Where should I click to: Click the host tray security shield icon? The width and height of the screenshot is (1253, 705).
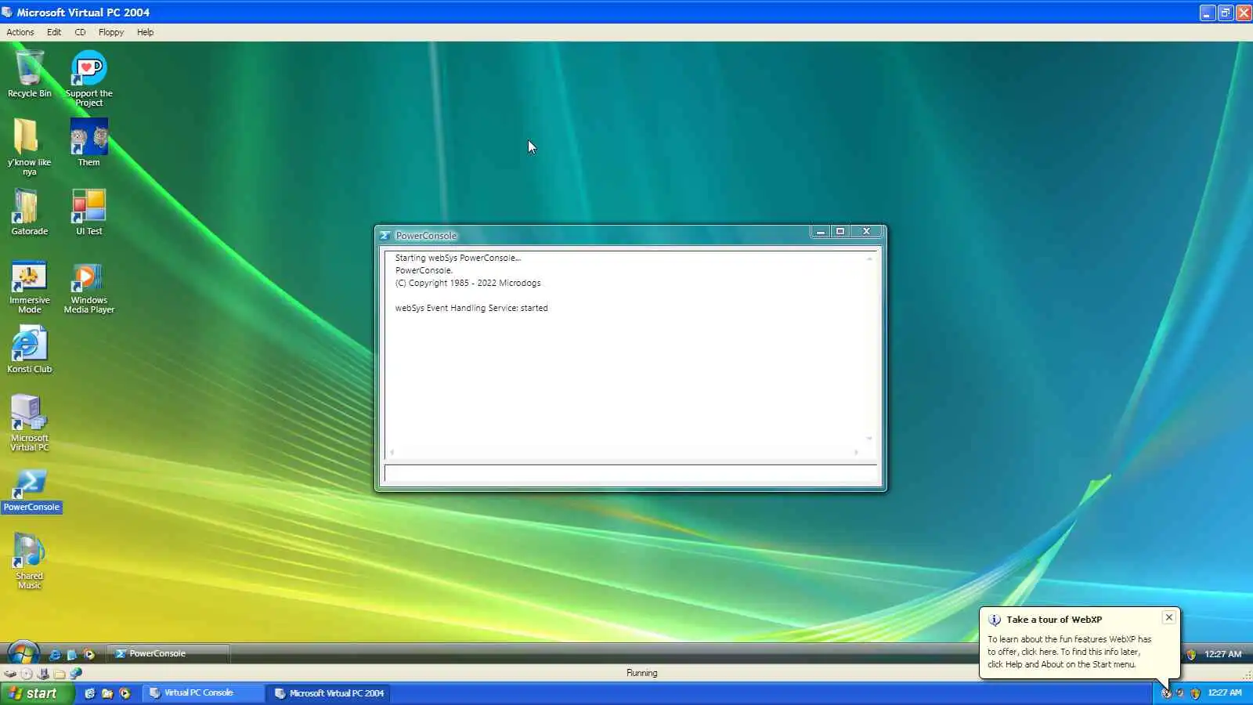[x=1195, y=693]
